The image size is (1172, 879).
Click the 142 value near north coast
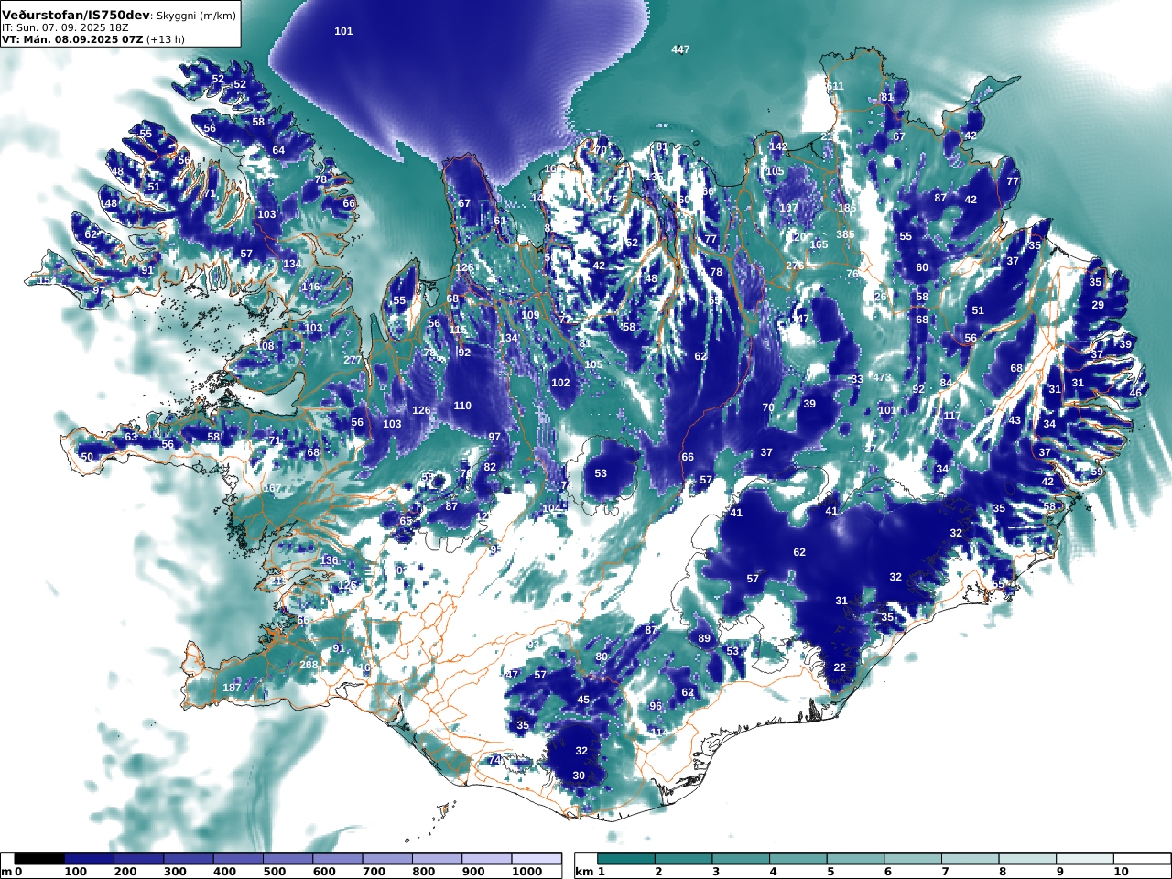[778, 146]
